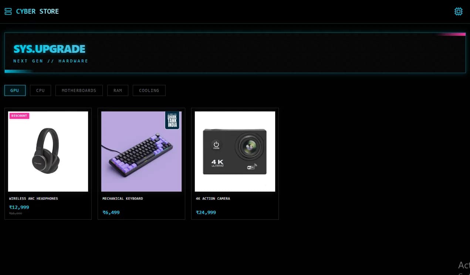Click the Shark Tank India badge
The height and width of the screenshot is (275, 470).
click(172, 120)
